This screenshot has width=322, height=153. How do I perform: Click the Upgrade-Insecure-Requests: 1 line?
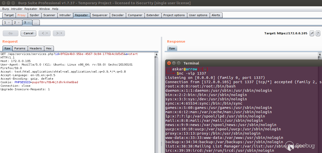[x=25, y=89]
